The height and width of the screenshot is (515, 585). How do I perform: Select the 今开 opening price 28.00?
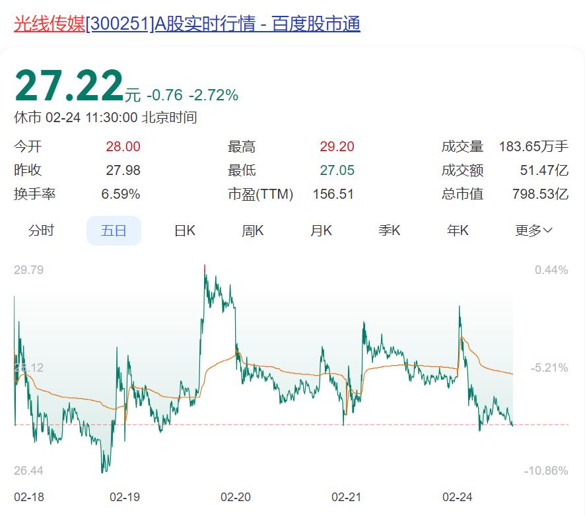coord(123,147)
